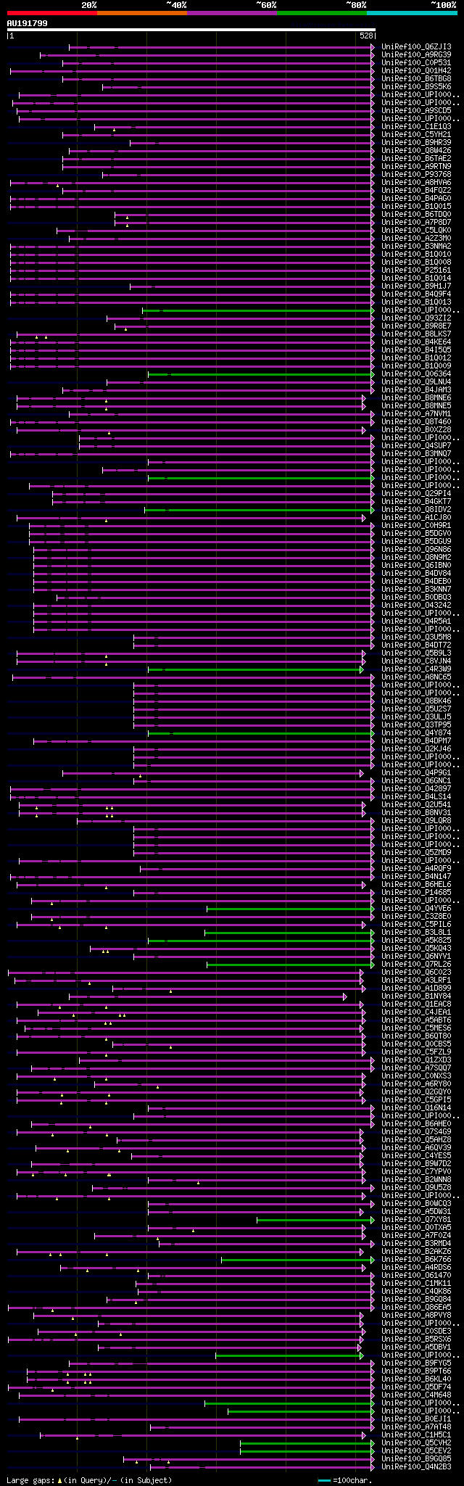
Task: Select hit UniRef100_P25161
Action: click(416, 270)
